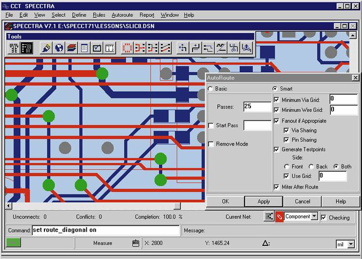Click Cancel in AutoRoute dialog
The image size is (362, 259).
[x=303, y=201]
